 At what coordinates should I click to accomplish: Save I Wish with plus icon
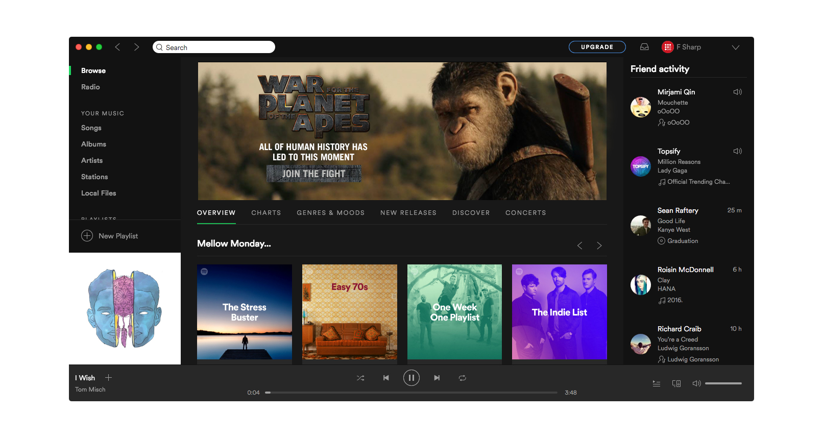108,378
